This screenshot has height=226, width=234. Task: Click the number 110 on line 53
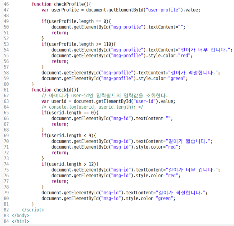tap(107, 44)
